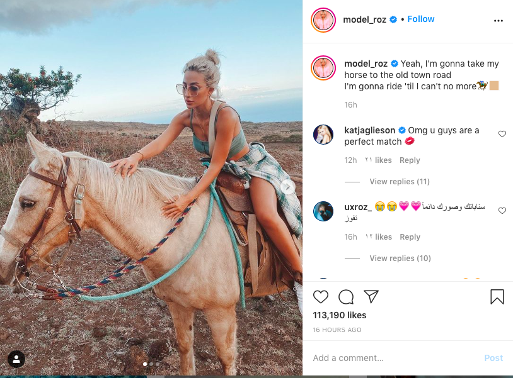
Task: Open the three-dot more options menu
Action: 499,20
